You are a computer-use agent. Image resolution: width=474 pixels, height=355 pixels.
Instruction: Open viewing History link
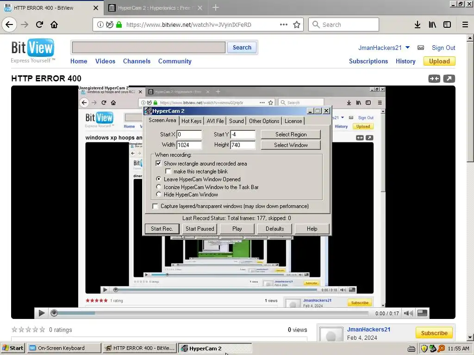(x=405, y=61)
